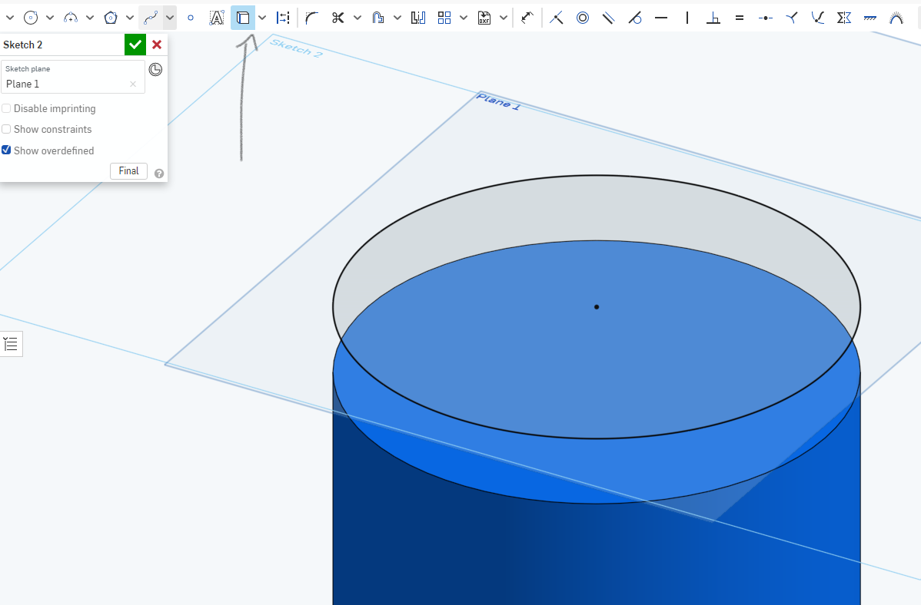
Task: Click the Plane 1 label in viewport
Action: coord(498,101)
